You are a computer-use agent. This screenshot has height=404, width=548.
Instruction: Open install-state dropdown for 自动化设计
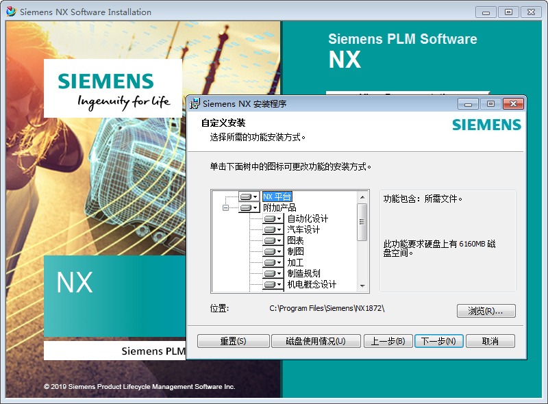[x=273, y=218]
